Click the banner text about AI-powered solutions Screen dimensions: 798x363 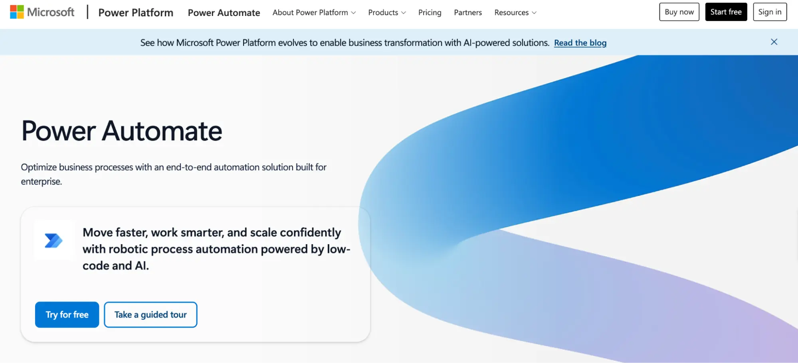[345, 43]
